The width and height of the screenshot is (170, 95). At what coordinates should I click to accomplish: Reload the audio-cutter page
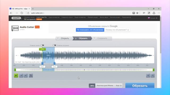(x=22, y=13)
